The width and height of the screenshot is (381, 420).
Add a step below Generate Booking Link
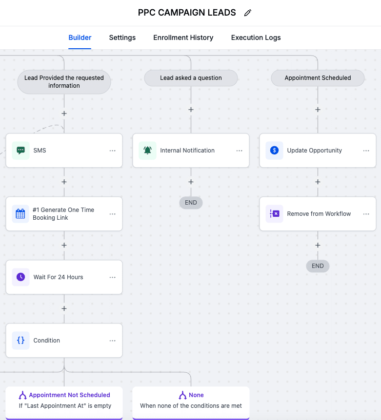coord(64,245)
